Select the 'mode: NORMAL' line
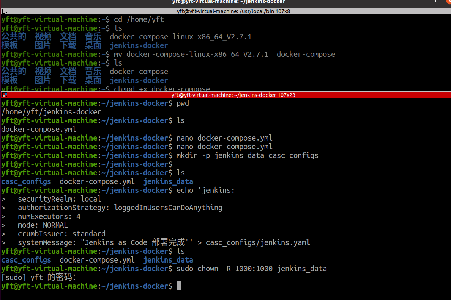 43,225
